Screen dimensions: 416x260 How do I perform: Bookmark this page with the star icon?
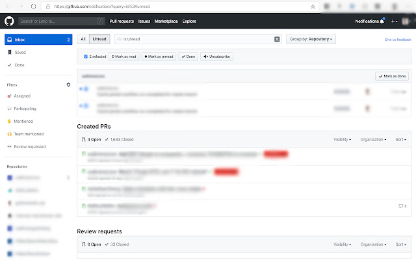pos(313,6)
